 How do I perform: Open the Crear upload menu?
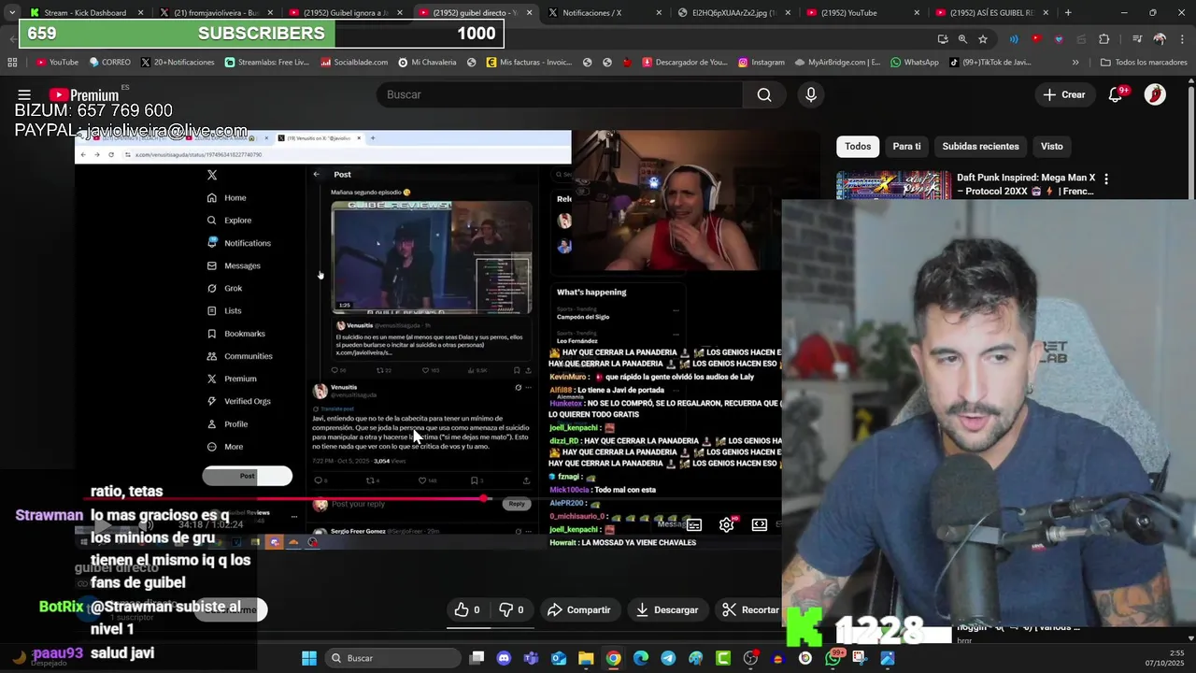(x=1064, y=94)
